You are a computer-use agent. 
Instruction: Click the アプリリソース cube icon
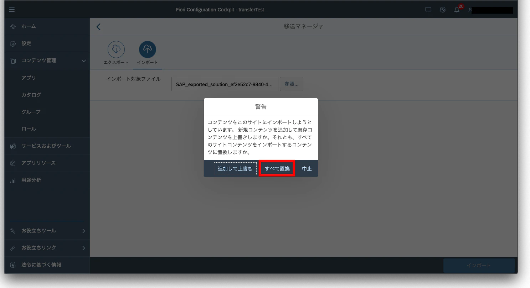(x=13, y=163)
